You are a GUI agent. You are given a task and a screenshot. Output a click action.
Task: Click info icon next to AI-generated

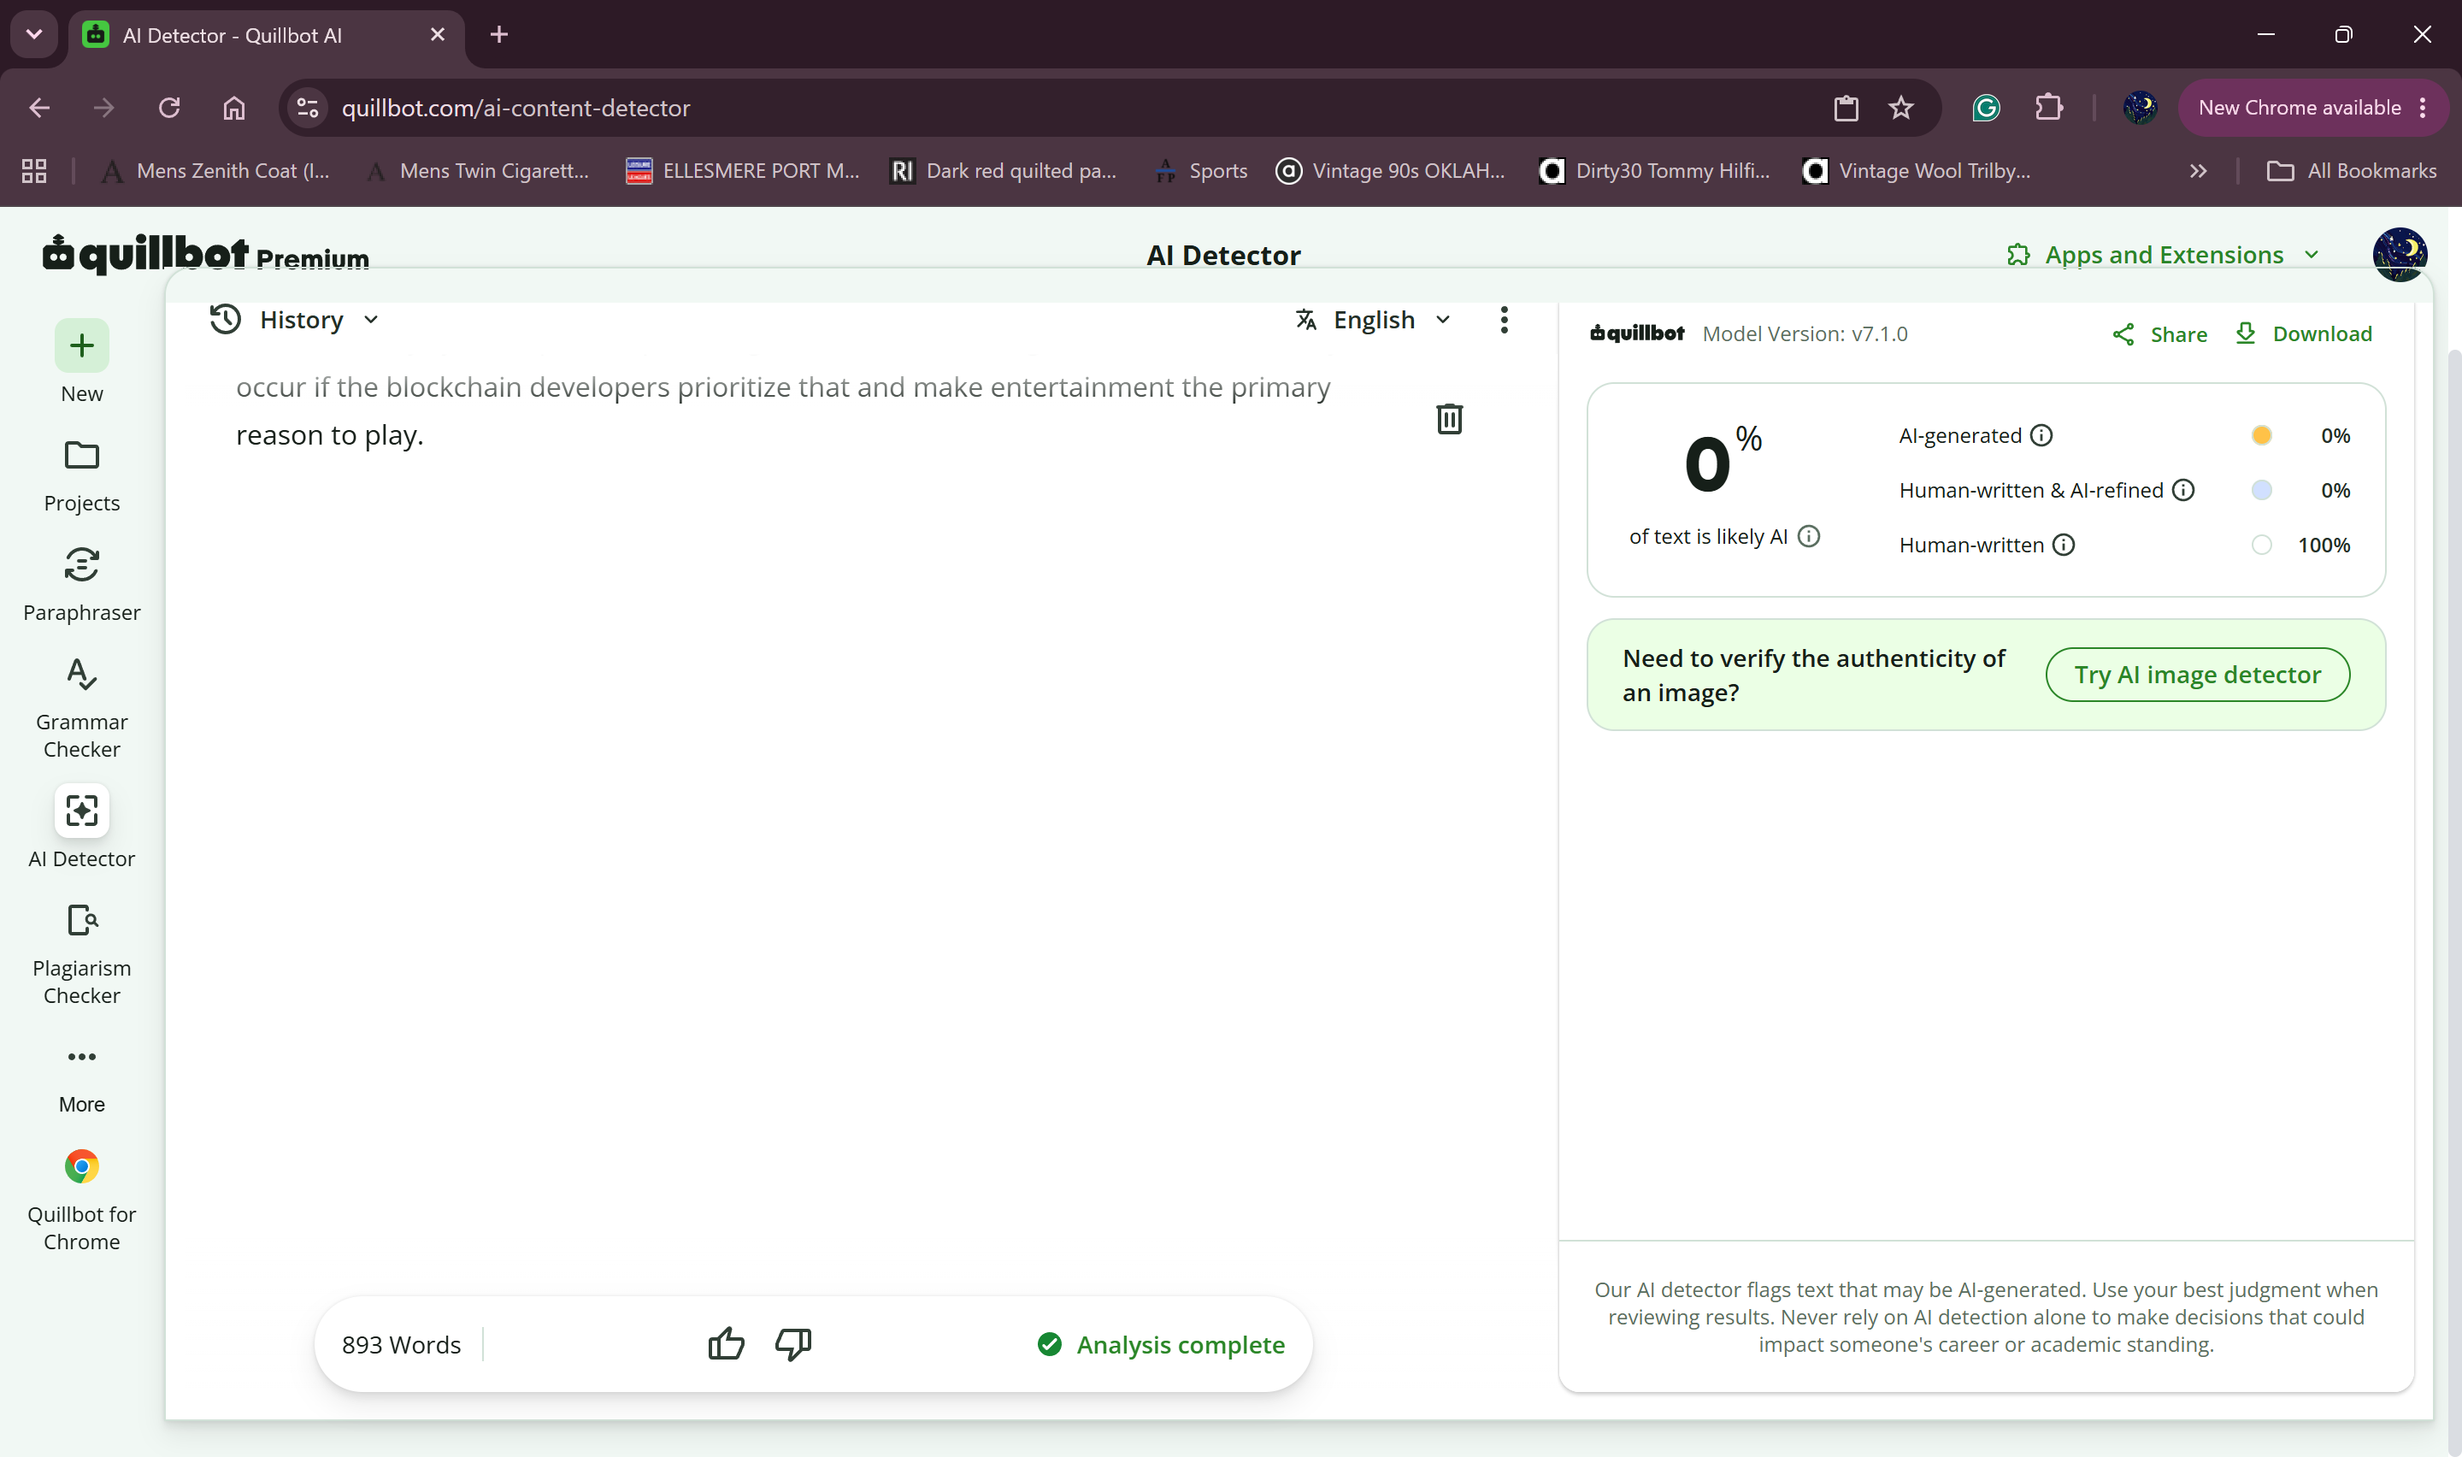(2041, 435)
